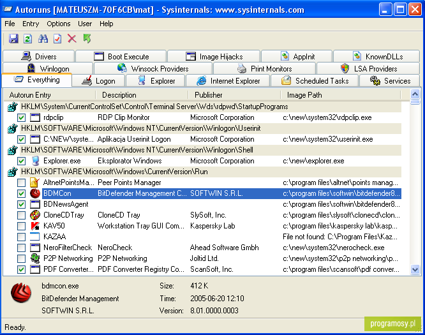This screenshot has width=425, height=335.
Task: Select the 'File not found' KAZAA path text
Action: coord(340,237)
